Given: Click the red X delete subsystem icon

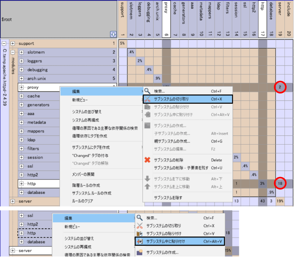Looking at the screenshot, I should coord(147,160).
